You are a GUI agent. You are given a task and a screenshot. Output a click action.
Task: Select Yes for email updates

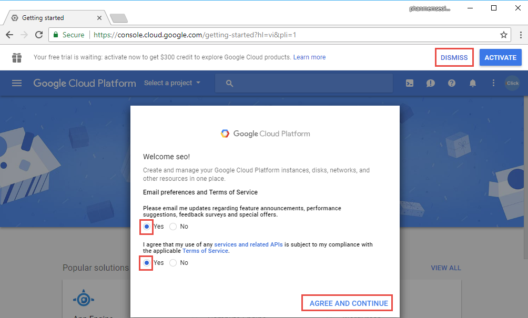pos(147,227)
